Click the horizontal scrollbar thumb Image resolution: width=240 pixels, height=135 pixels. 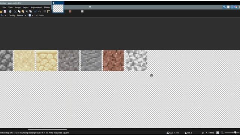coord(47,129)
